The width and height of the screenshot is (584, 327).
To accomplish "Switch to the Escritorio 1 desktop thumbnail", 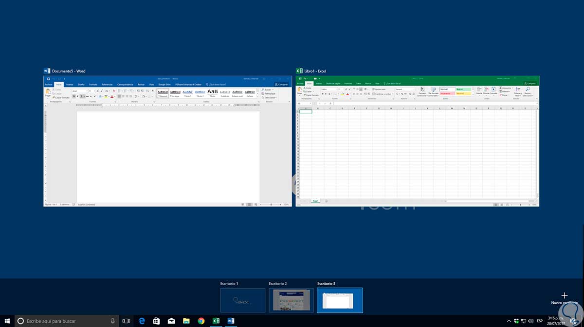I will point(242,300).
